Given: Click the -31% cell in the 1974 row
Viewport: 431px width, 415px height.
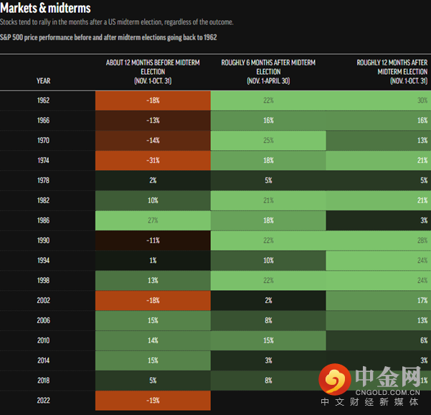Looking at the screenshot, I should click(x=153, y=160).
